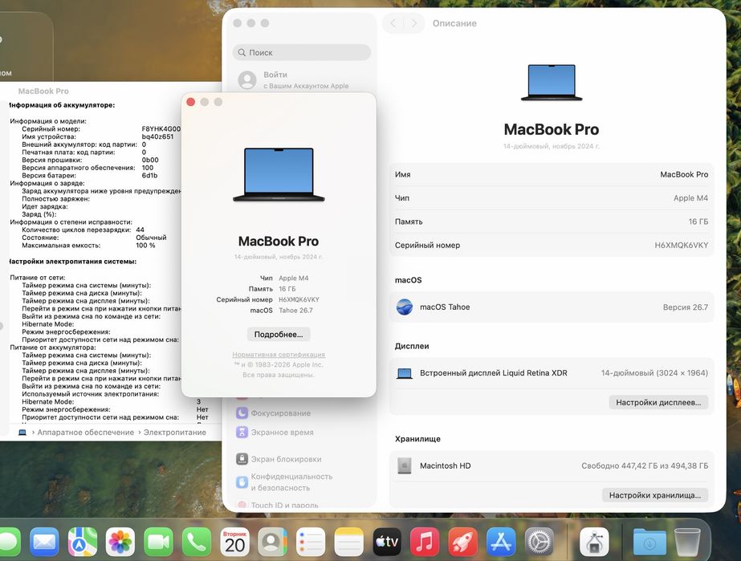Click the Чип value Apple M4 in Описание

tap(690, 198)
